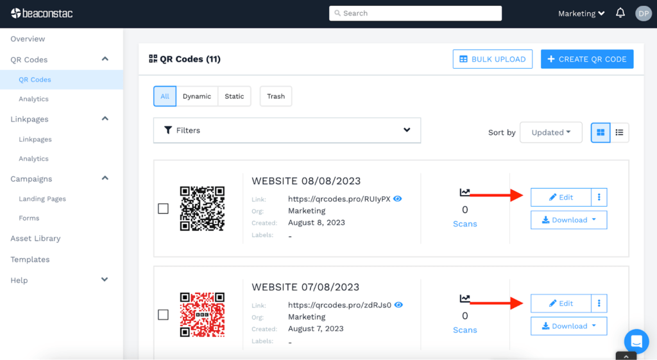Switch to list view layout
Viewport: 657px width, 360px height.
[619, 132]
